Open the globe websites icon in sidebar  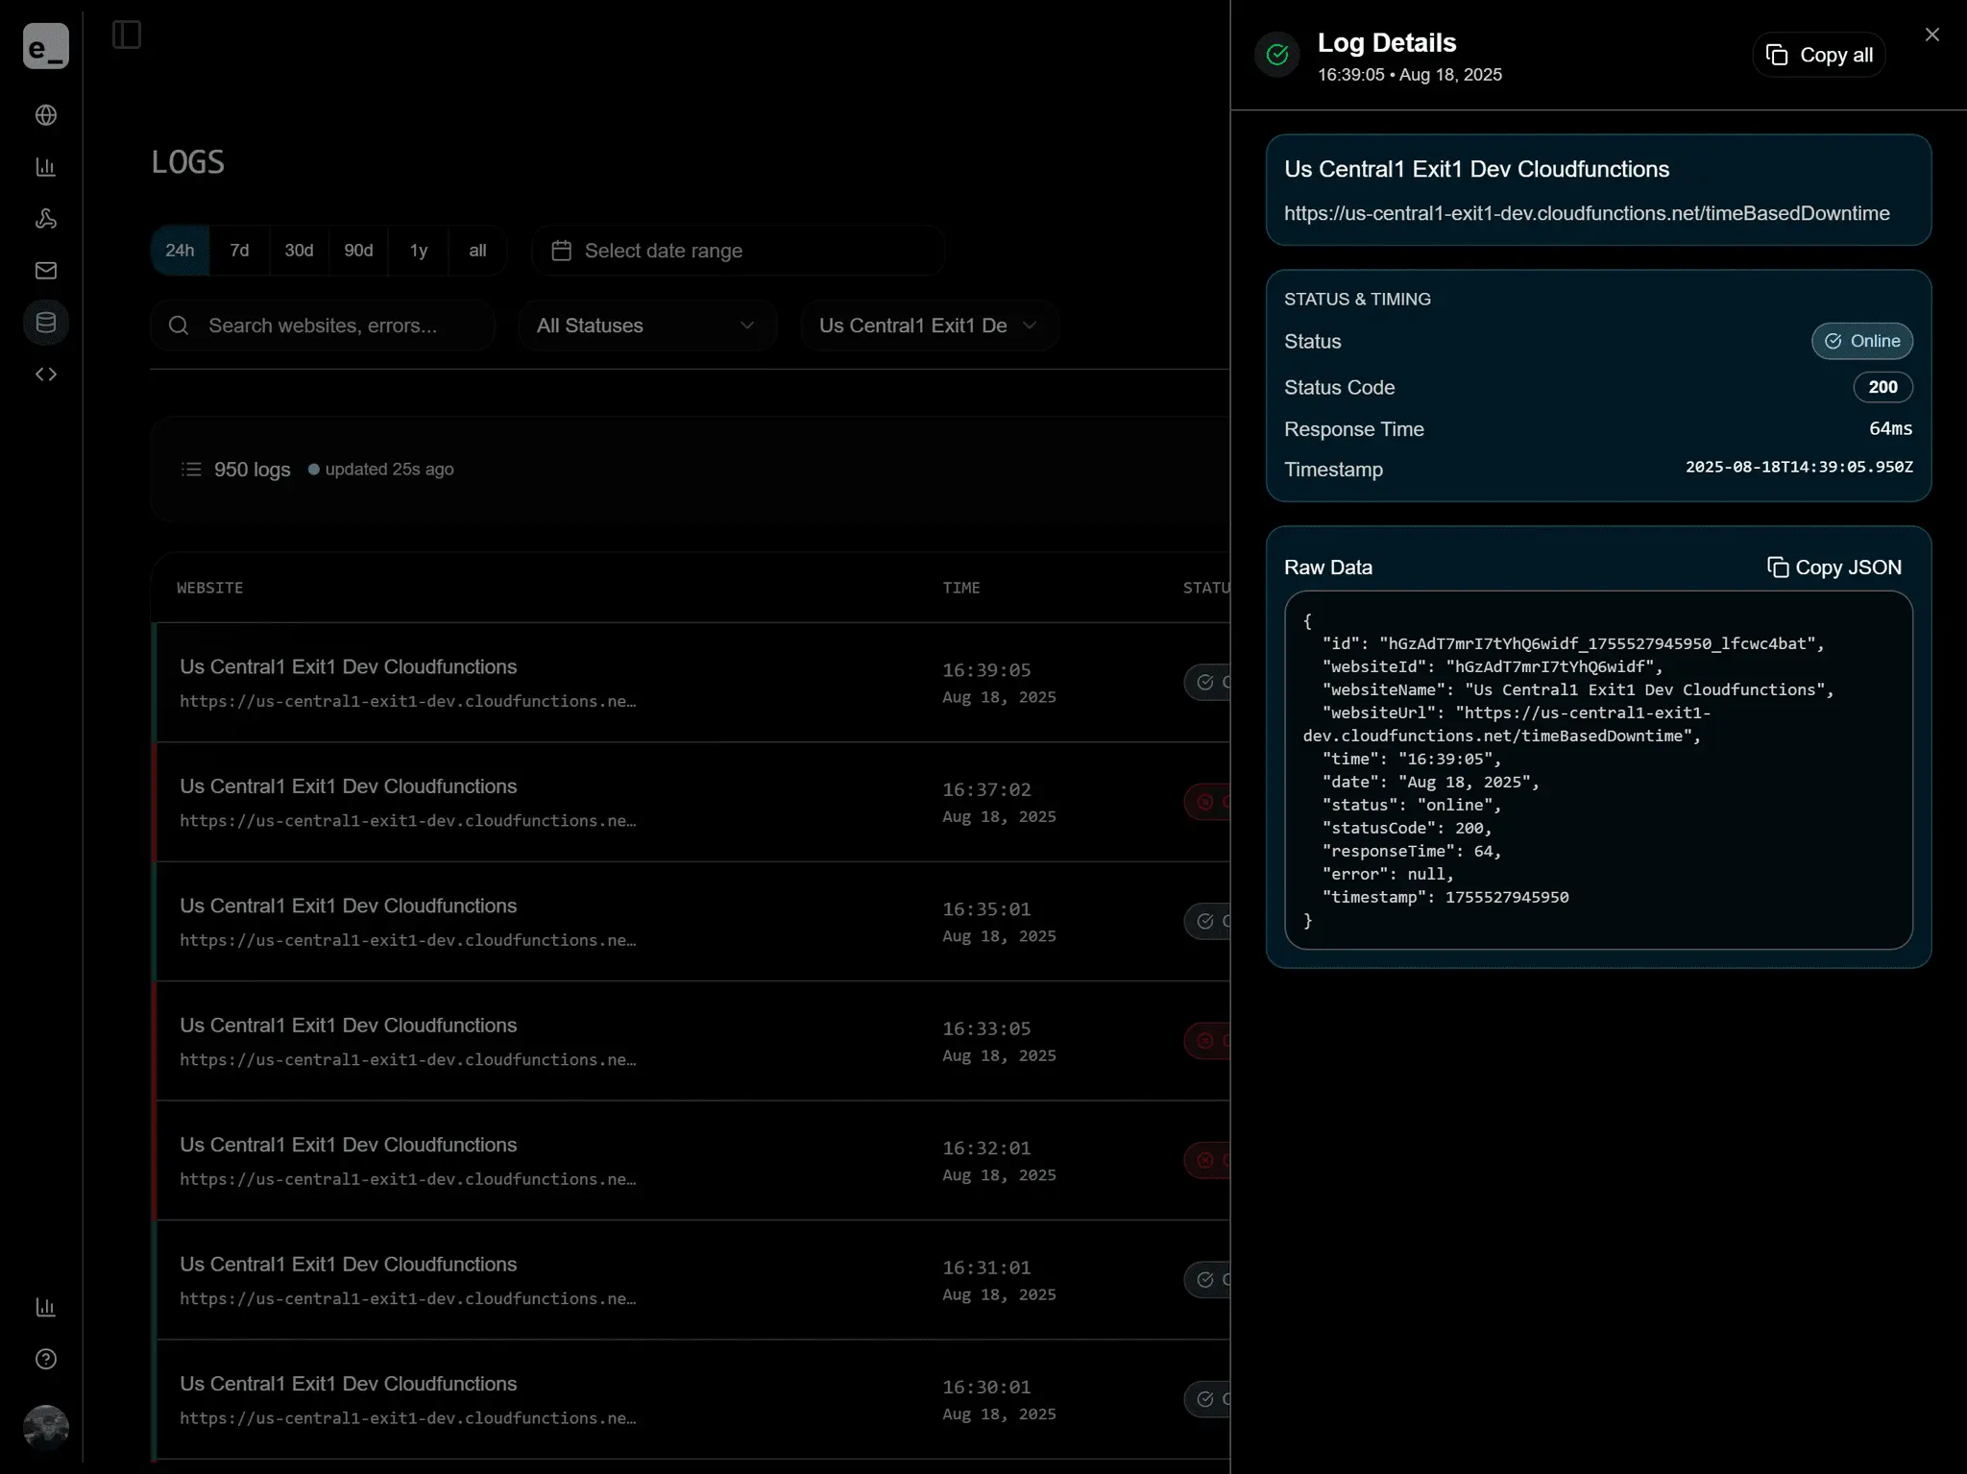[x=45, y=115]
